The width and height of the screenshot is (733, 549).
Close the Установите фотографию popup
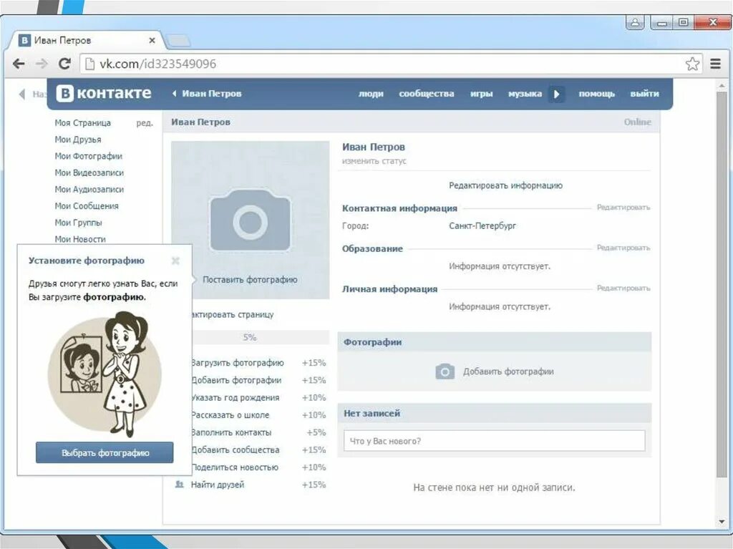coord(175,261)
